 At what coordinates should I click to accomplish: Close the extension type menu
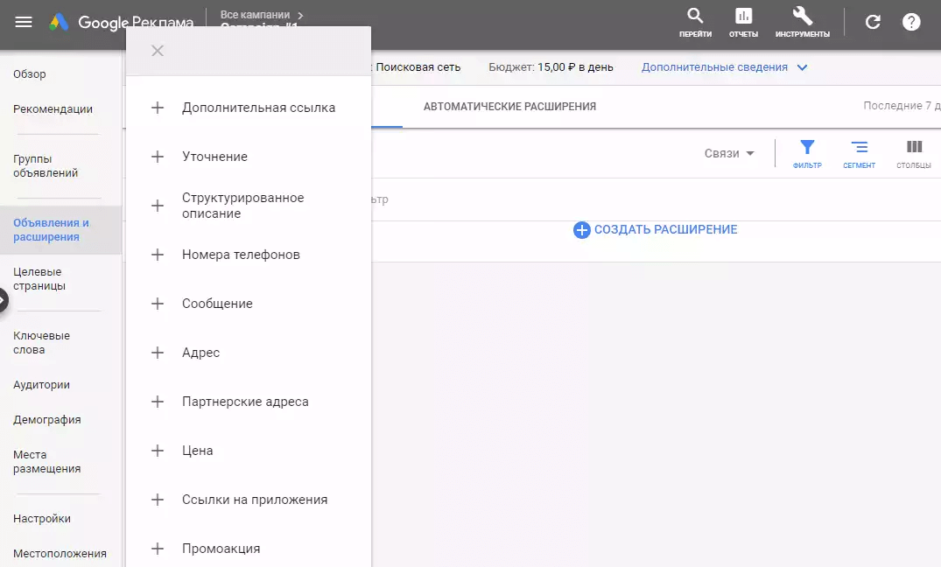point(158,51)
